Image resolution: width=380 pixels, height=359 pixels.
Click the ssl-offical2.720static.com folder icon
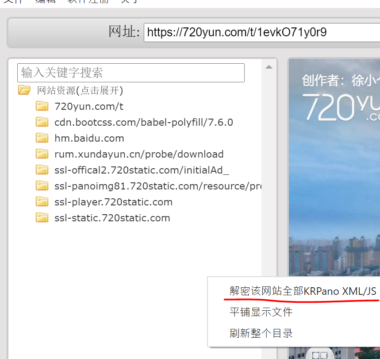pos(42,170)
